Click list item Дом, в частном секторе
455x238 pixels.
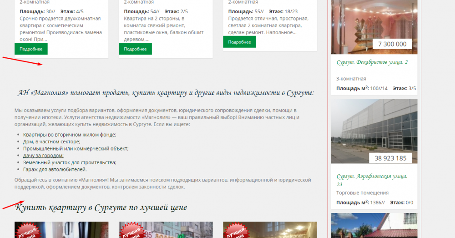[x=52, y=142]
